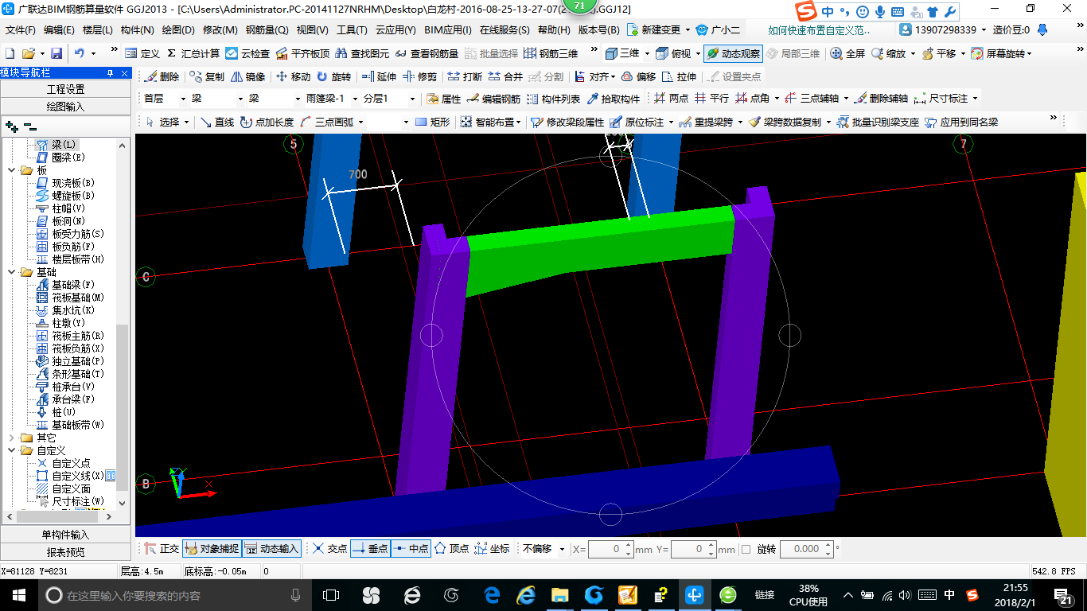The width and height of the screenshot is (1087, 611).
Task: Toggle 顶点 vertex snap
Action: [451, 549]
